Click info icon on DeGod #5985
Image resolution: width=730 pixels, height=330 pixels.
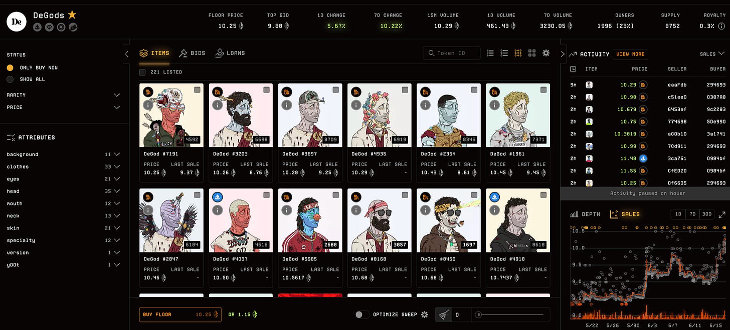286,210
